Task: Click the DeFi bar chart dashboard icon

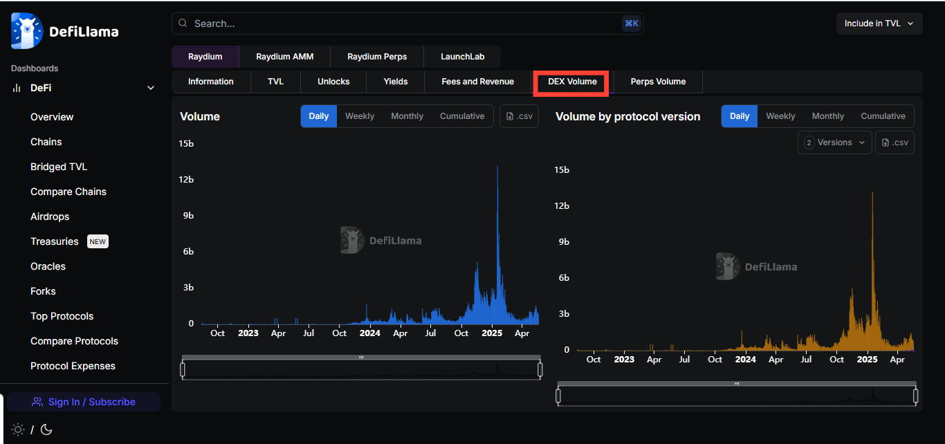Action: click(17, 88)
